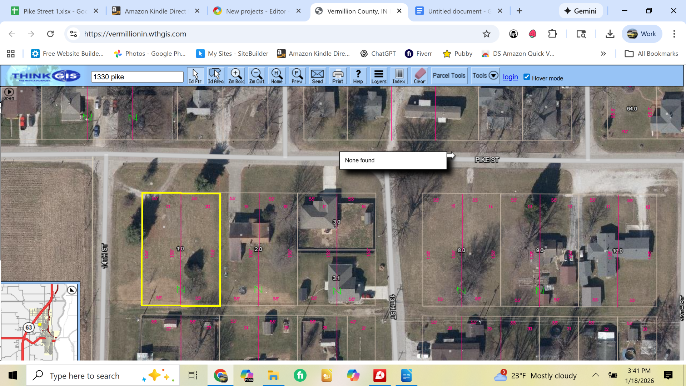Select the Id Ftr pointer tool
Screen dimensions: 686x386
point(195,76)
